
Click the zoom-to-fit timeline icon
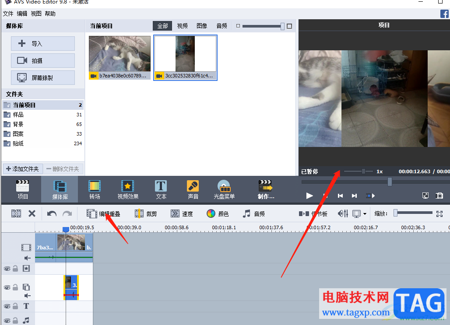point(439,214)
